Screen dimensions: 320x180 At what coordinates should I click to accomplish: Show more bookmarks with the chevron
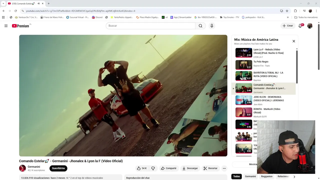[288, 17]
